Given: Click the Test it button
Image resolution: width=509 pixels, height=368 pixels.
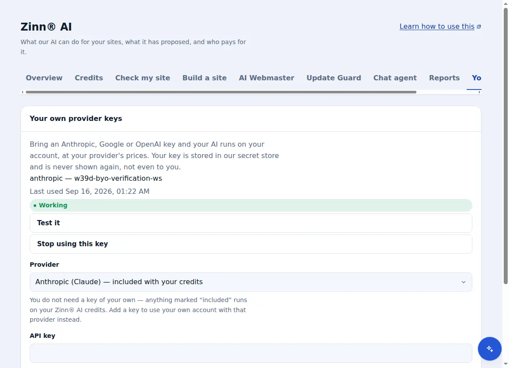Looking at the screenshot, I should [251, 223].
